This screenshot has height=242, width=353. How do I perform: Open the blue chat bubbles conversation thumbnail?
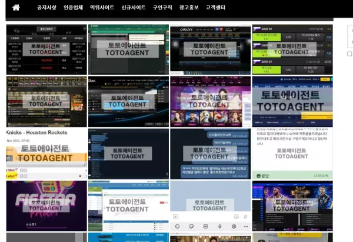211,154
